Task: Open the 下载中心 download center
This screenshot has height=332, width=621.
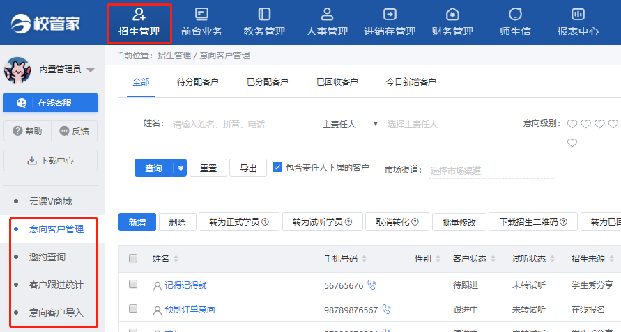Action: (50, 160)
